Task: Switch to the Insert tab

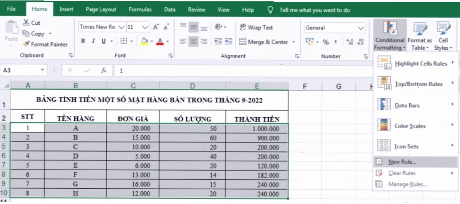Action: pos(66,9)
